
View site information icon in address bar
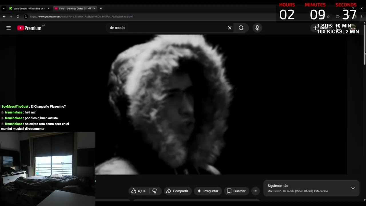pos(26,17)
